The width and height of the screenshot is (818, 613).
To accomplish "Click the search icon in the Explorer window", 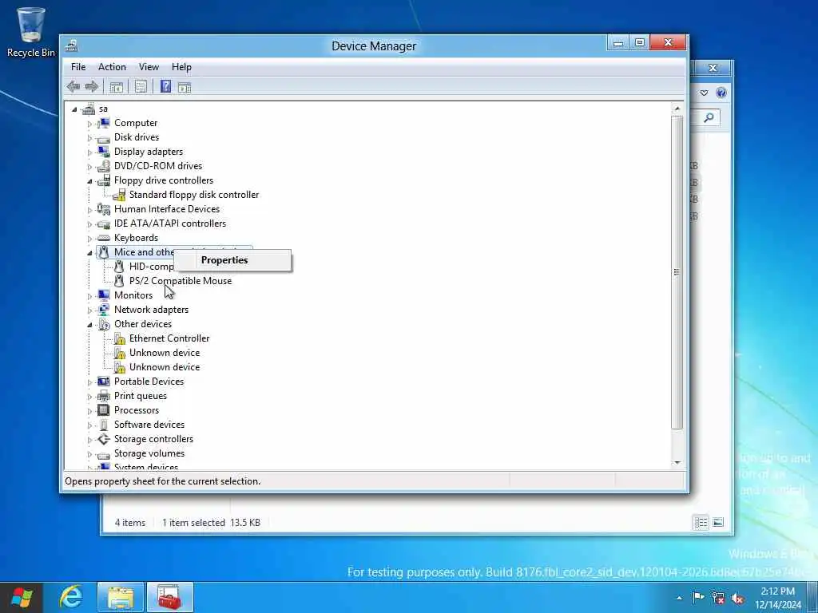I will pos(709,118).
